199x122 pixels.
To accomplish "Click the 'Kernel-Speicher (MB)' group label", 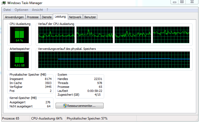I will 23,98.
